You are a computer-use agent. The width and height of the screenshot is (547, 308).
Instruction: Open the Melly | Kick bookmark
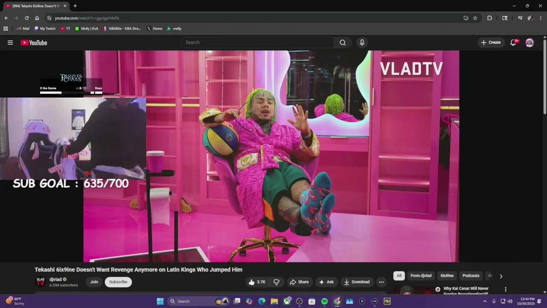(87, 29)
